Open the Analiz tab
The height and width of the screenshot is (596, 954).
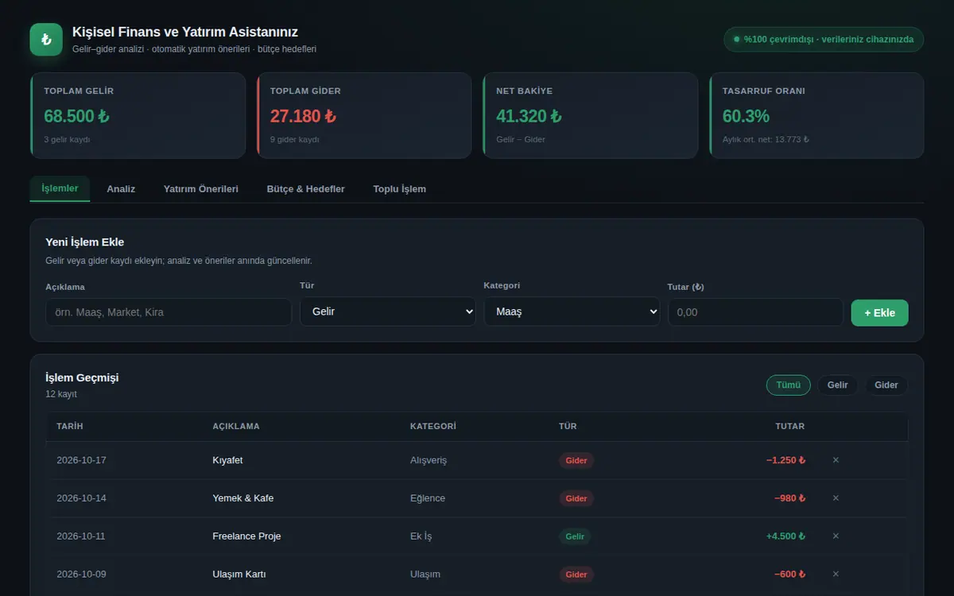click(x=121, y=189)
